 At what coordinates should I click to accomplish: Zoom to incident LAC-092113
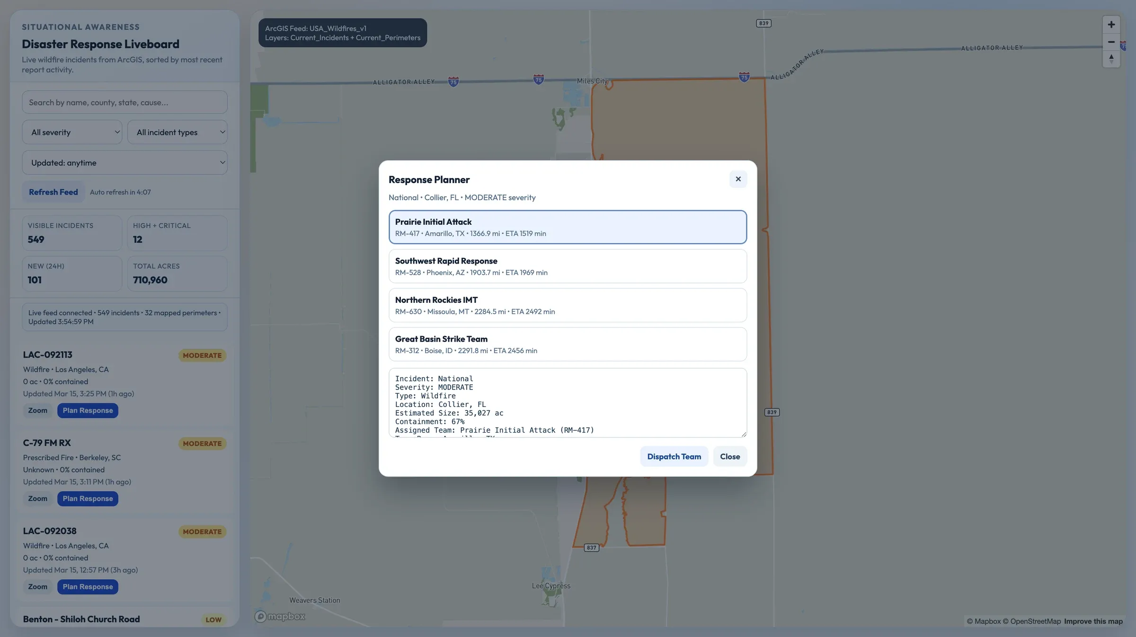(x=37, y=410)
